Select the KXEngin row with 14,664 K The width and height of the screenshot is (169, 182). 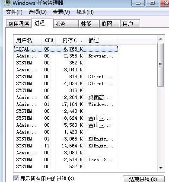[x=66, y=146]
